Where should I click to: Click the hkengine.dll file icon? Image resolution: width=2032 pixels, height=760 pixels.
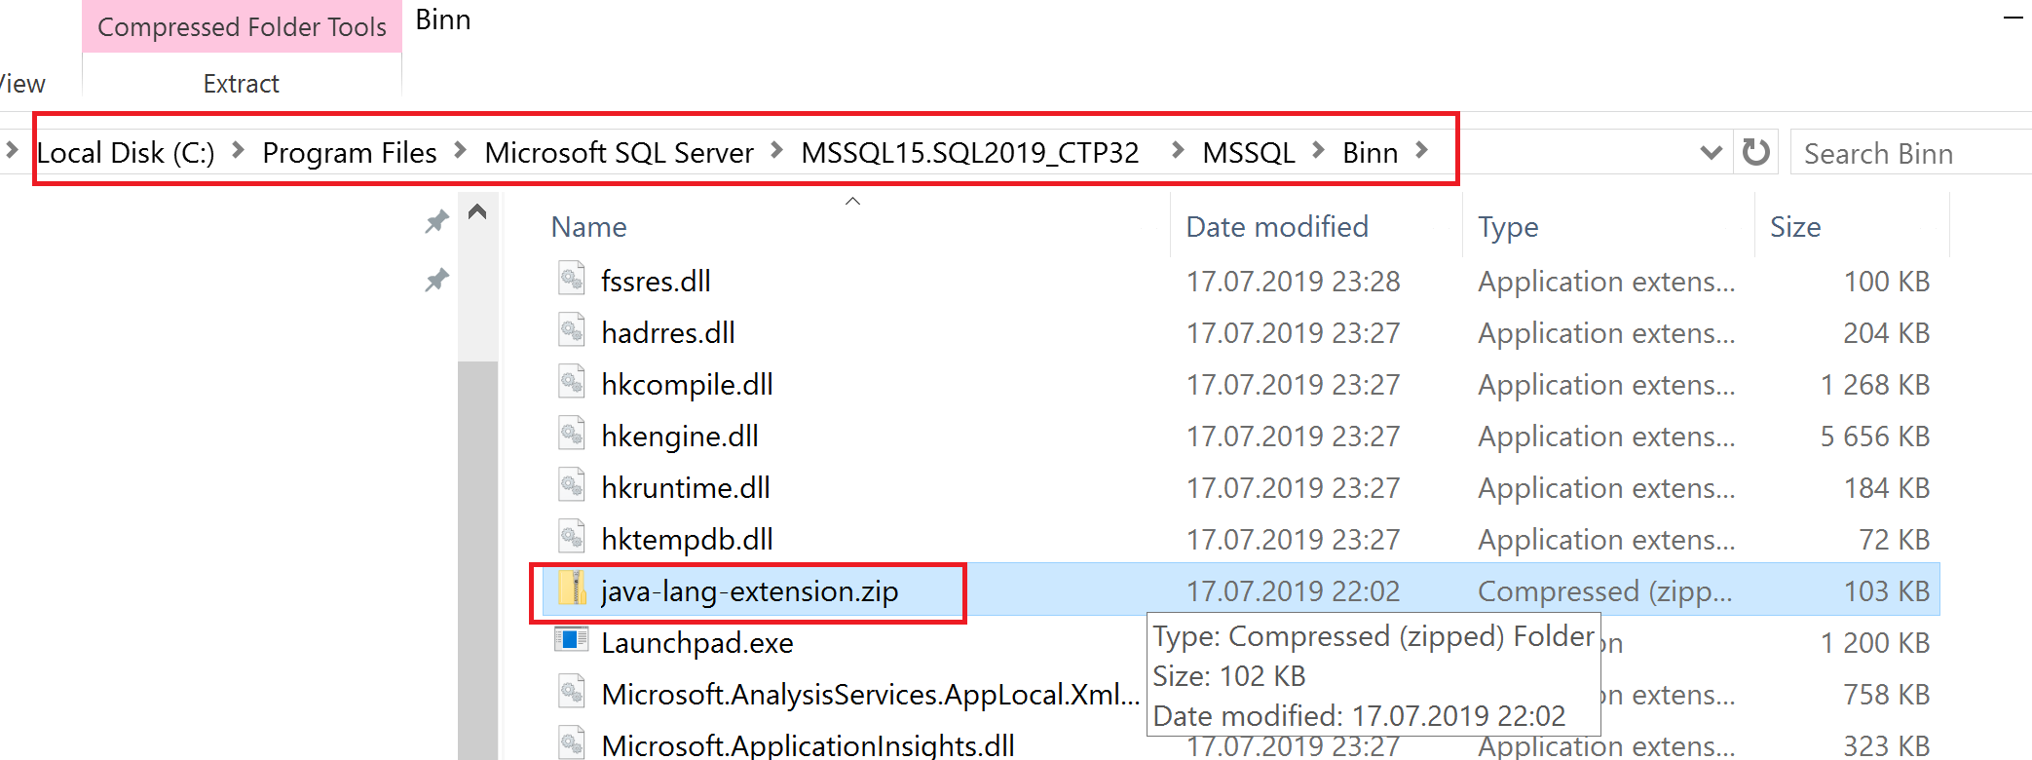(x=572, y=435)
